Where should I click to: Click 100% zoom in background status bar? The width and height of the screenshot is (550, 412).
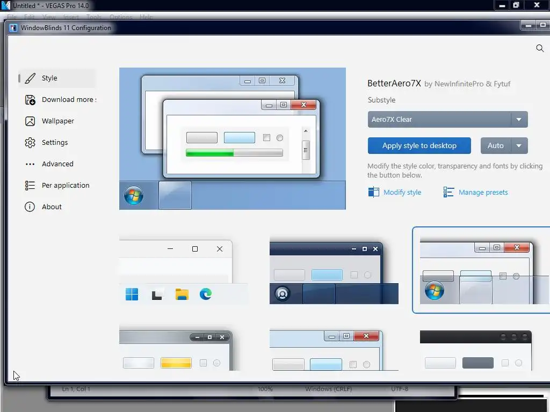(x=265, y=389)
